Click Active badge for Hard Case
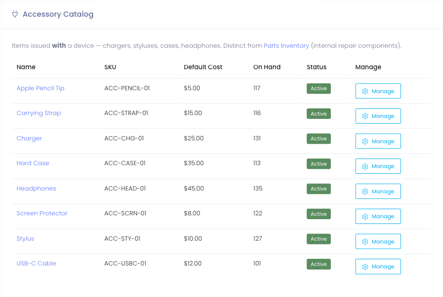 (x=319, y=164)
